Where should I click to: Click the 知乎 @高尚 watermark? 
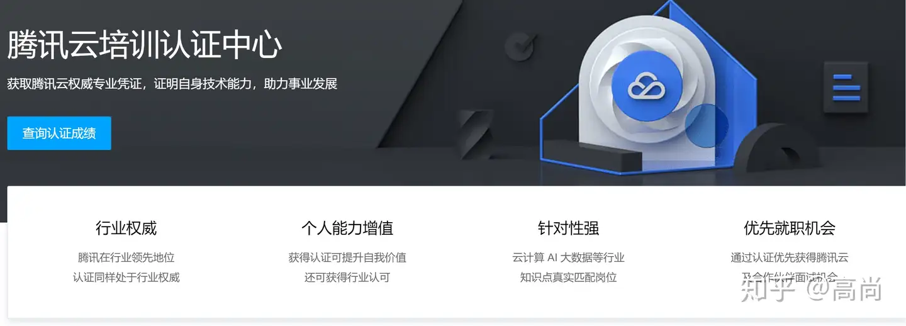[x=811, y=289]
